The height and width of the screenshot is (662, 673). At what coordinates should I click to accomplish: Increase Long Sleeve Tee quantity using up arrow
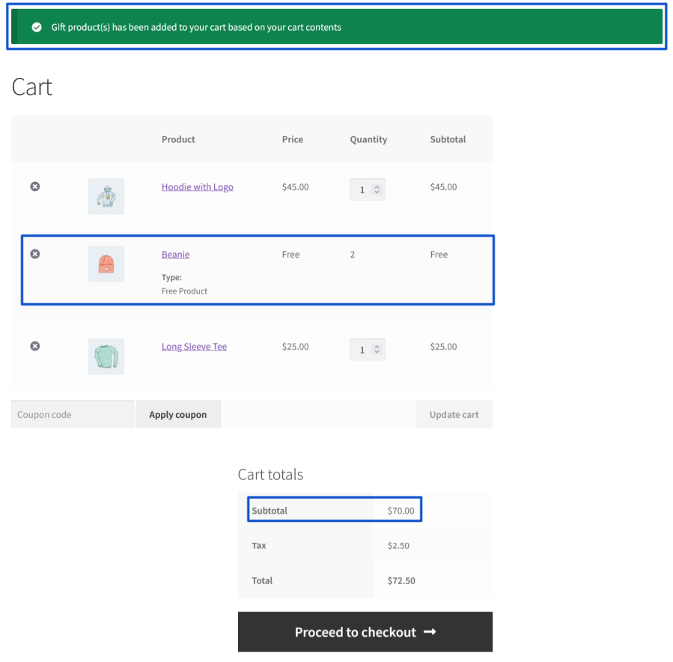[x=377, y=346]
